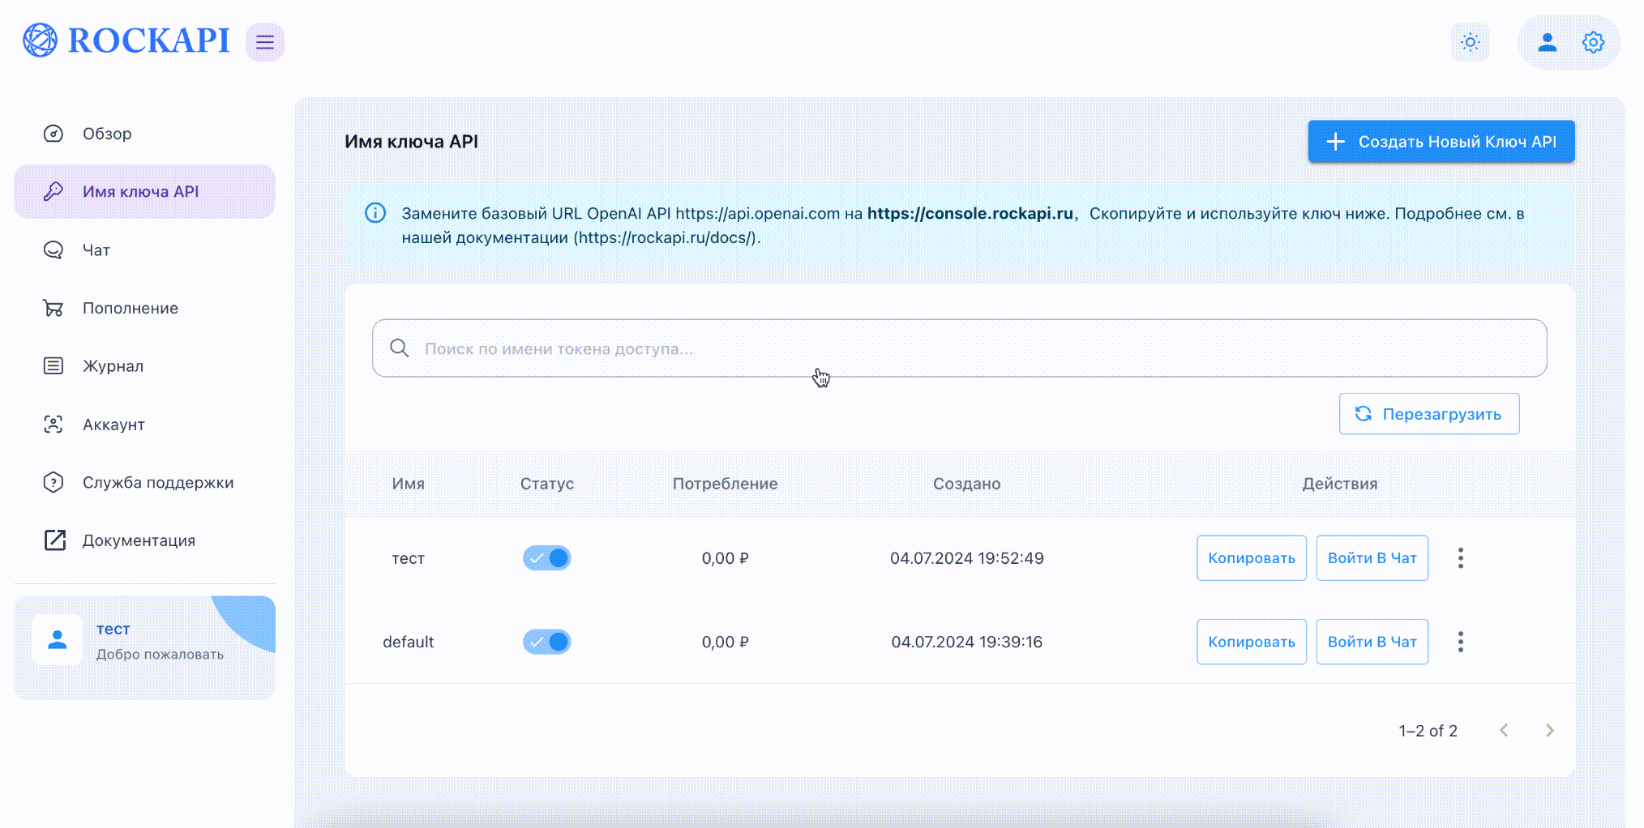Click the Потребление column header
Viewport: 1644px width, 828px height.
tap(726, 484)
